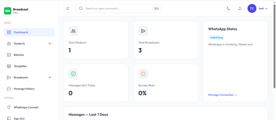Click the Total Broadcasts send icon

143,31
